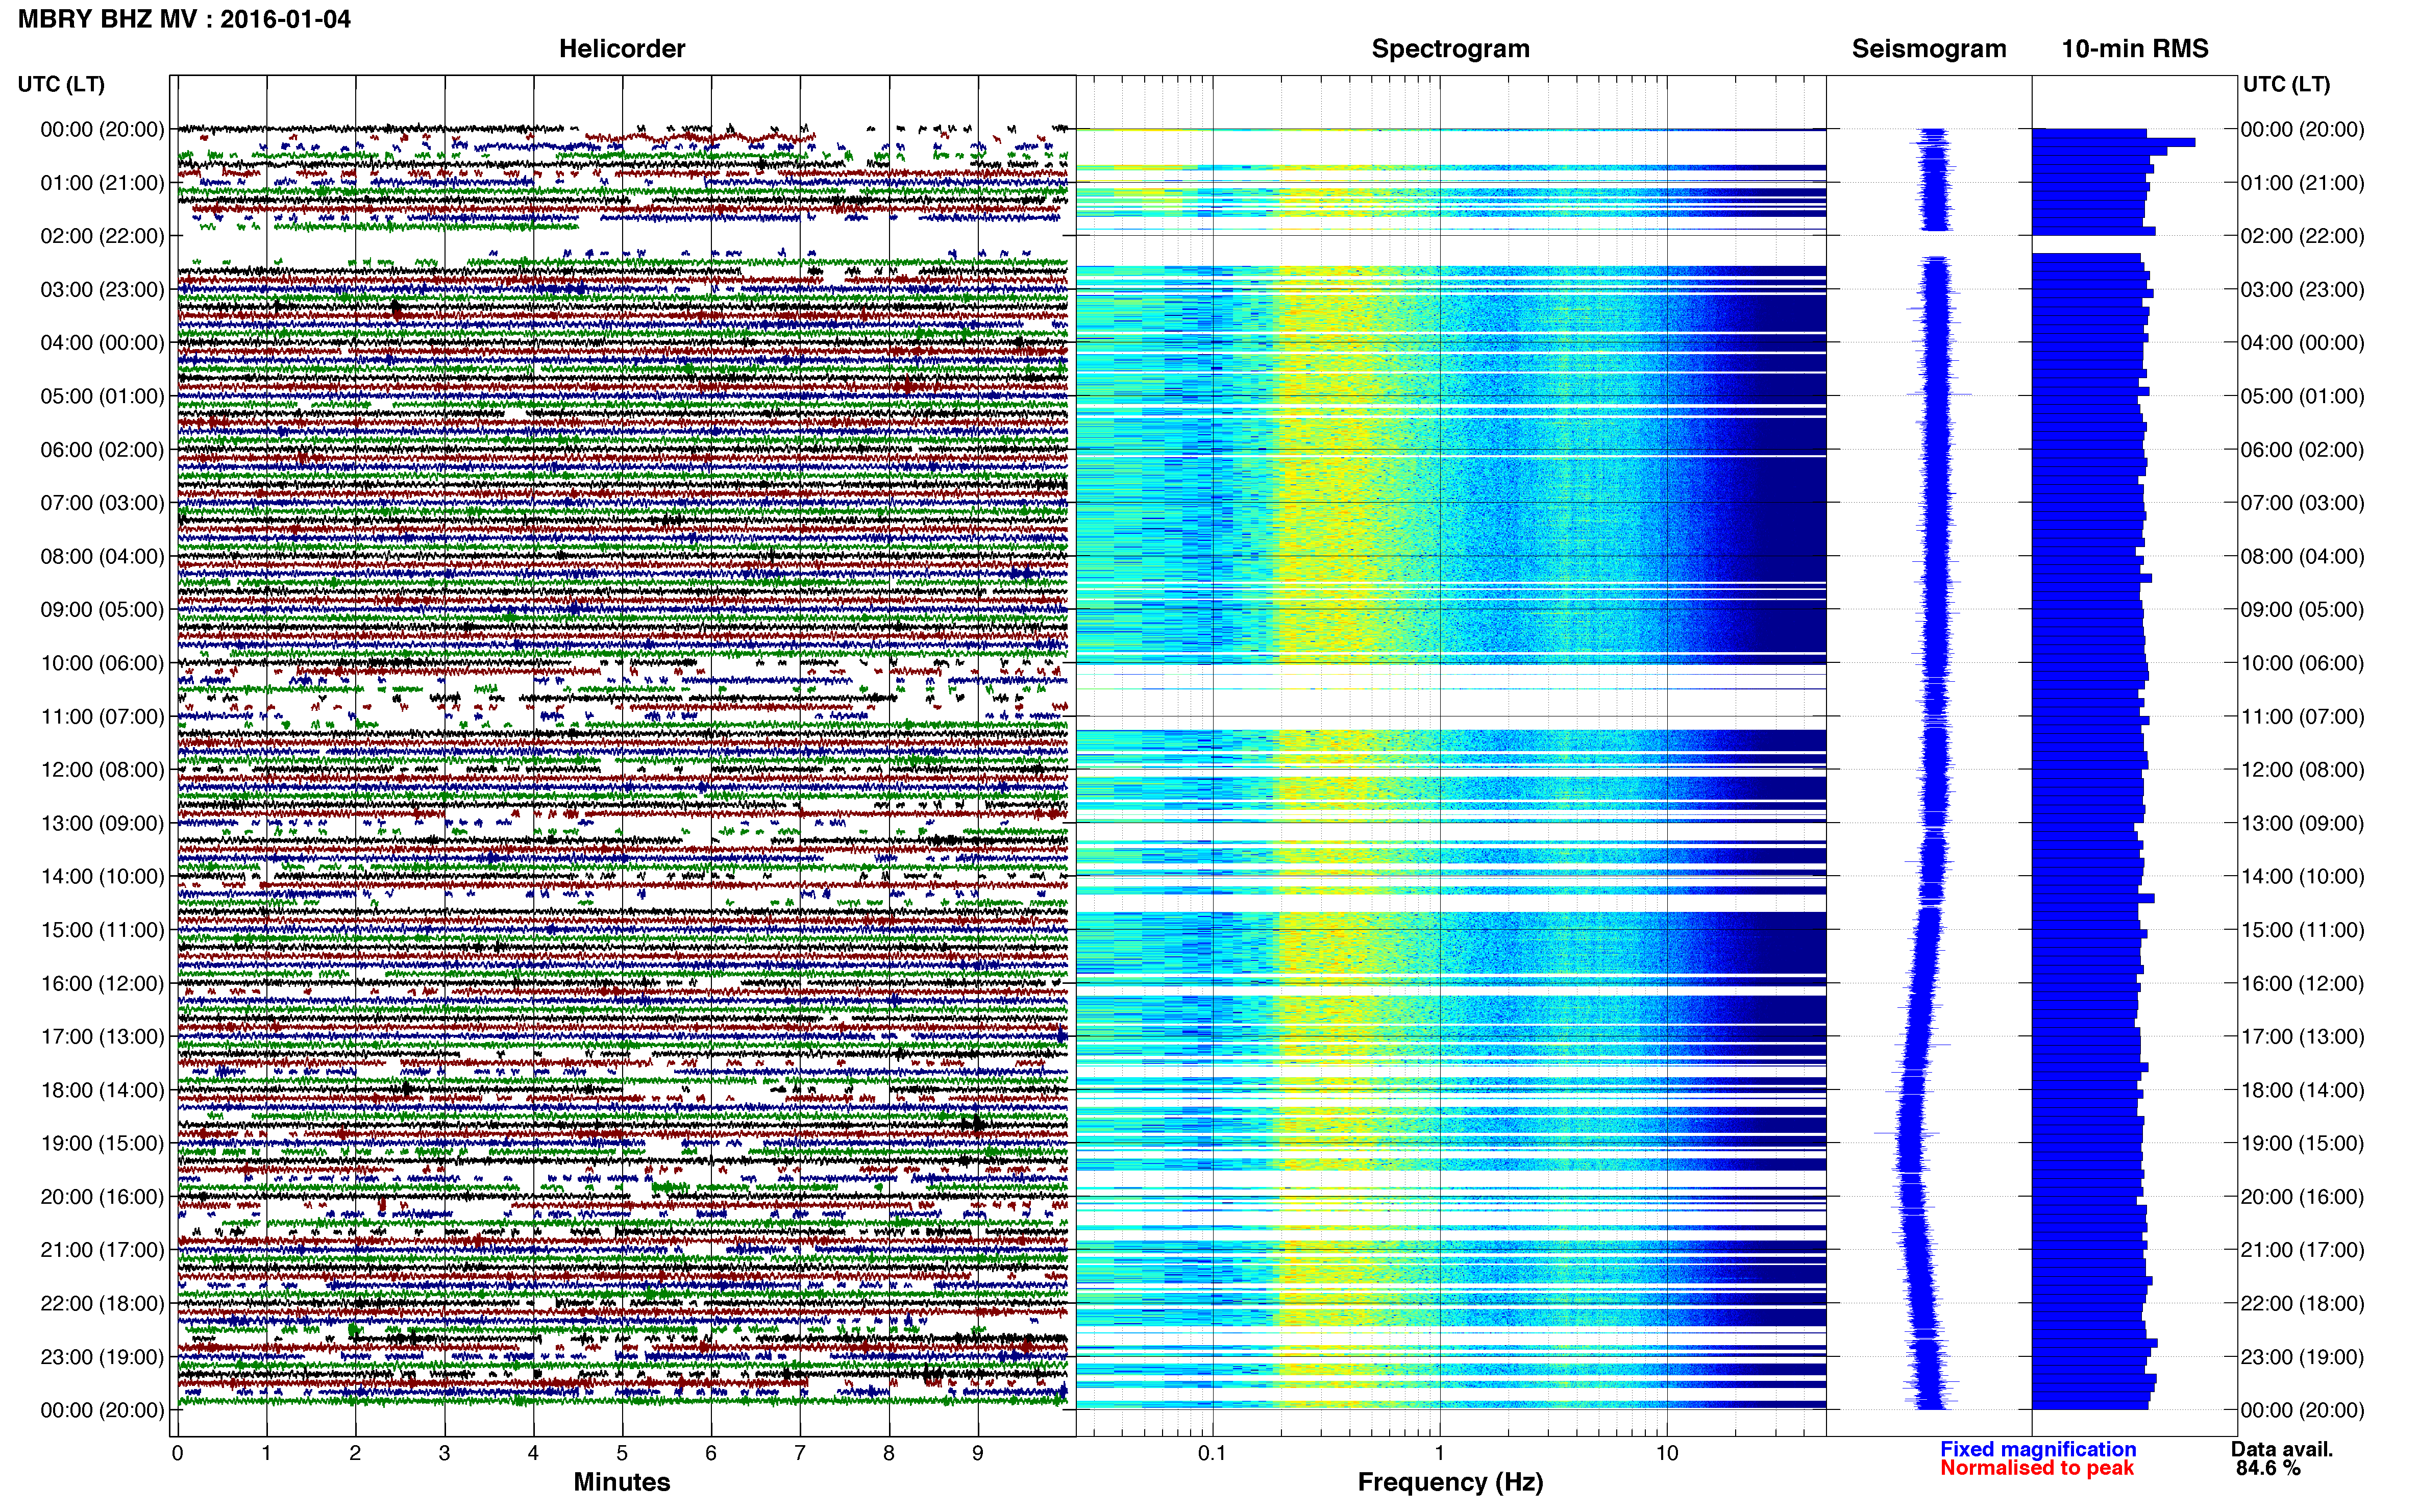Click helicorder minute tick '5'
The image size is (2419, 1512).
(x=622, y=1453)
